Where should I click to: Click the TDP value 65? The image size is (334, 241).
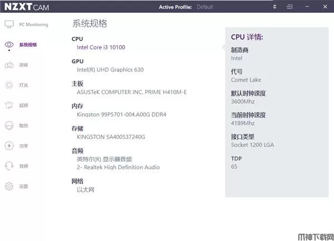point(234,167)
